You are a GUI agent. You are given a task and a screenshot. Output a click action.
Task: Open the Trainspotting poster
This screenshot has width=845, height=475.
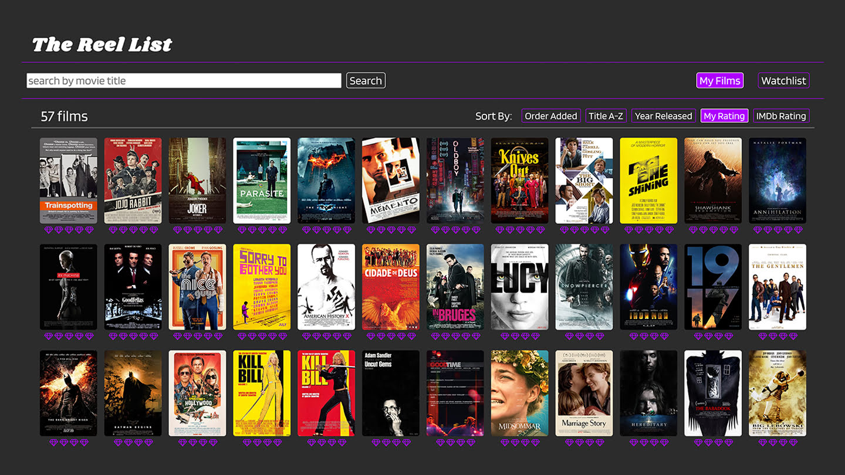tap(69, 181)
